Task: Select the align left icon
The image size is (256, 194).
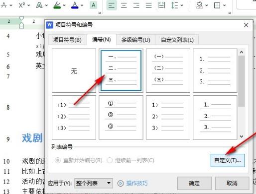Action: point(112,5)
